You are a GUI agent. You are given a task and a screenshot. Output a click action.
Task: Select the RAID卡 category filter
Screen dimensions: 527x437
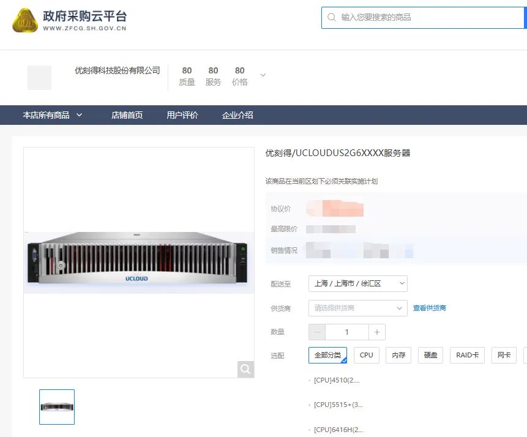coord(468,355)
